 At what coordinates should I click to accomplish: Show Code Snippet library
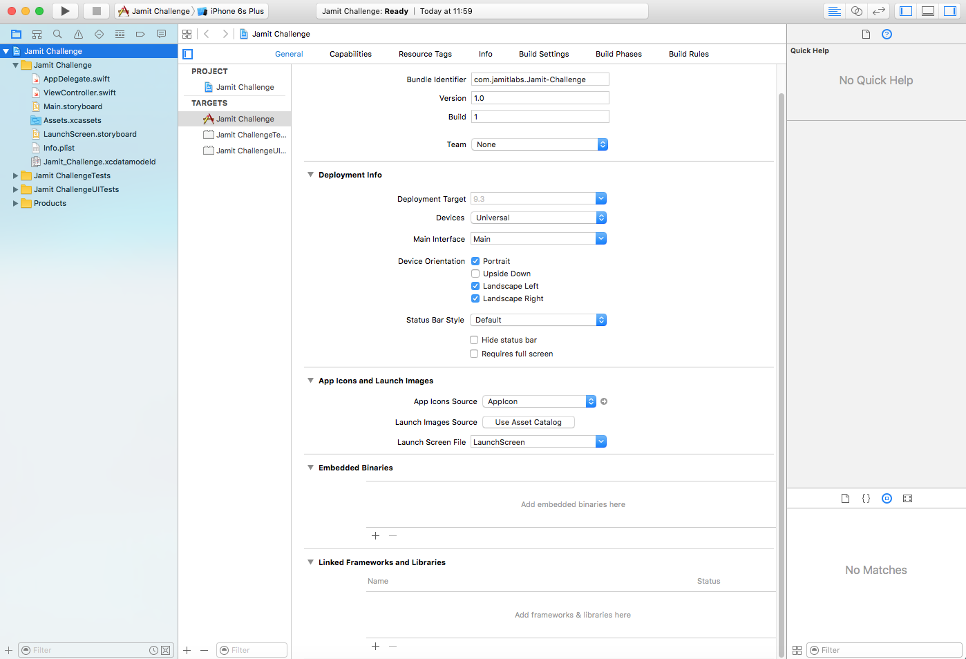(x=866, y=498)
